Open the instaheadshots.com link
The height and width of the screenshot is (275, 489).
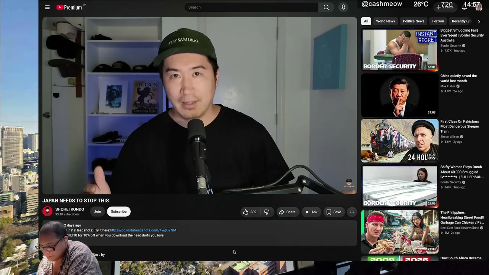(143, 230)
